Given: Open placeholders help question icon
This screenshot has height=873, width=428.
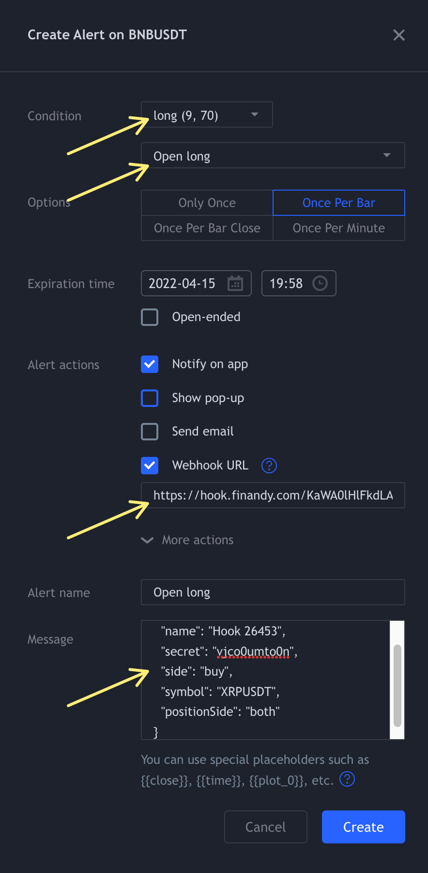Looking at the screenshot, I should pyautogui.click(x=347, y=779).
